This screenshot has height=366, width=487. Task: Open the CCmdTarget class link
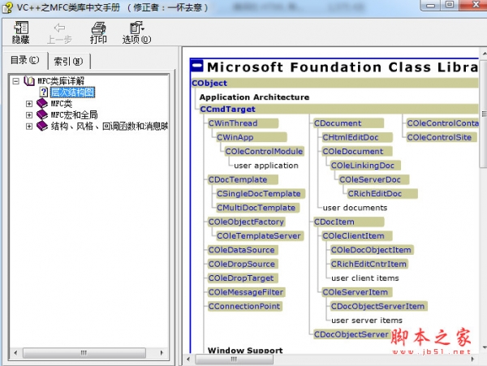pos(227,110)
